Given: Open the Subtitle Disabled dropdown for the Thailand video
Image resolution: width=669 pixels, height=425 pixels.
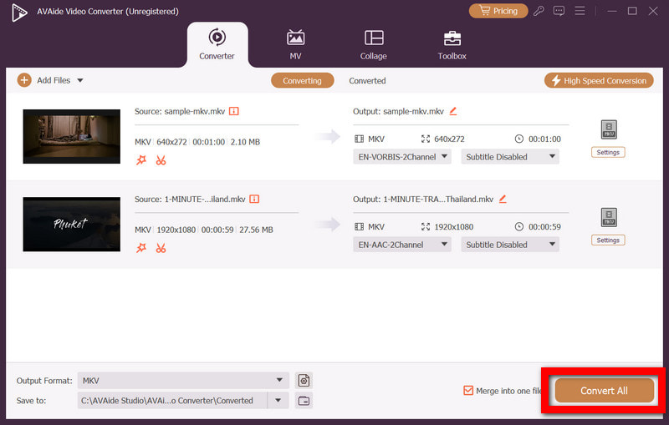Looking at the screenshot, I should click(x=509, y=245).
